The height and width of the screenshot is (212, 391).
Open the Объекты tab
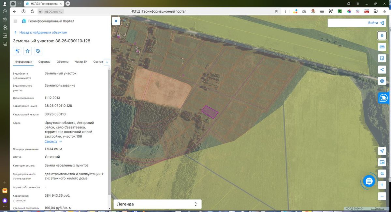coord(63,62)
